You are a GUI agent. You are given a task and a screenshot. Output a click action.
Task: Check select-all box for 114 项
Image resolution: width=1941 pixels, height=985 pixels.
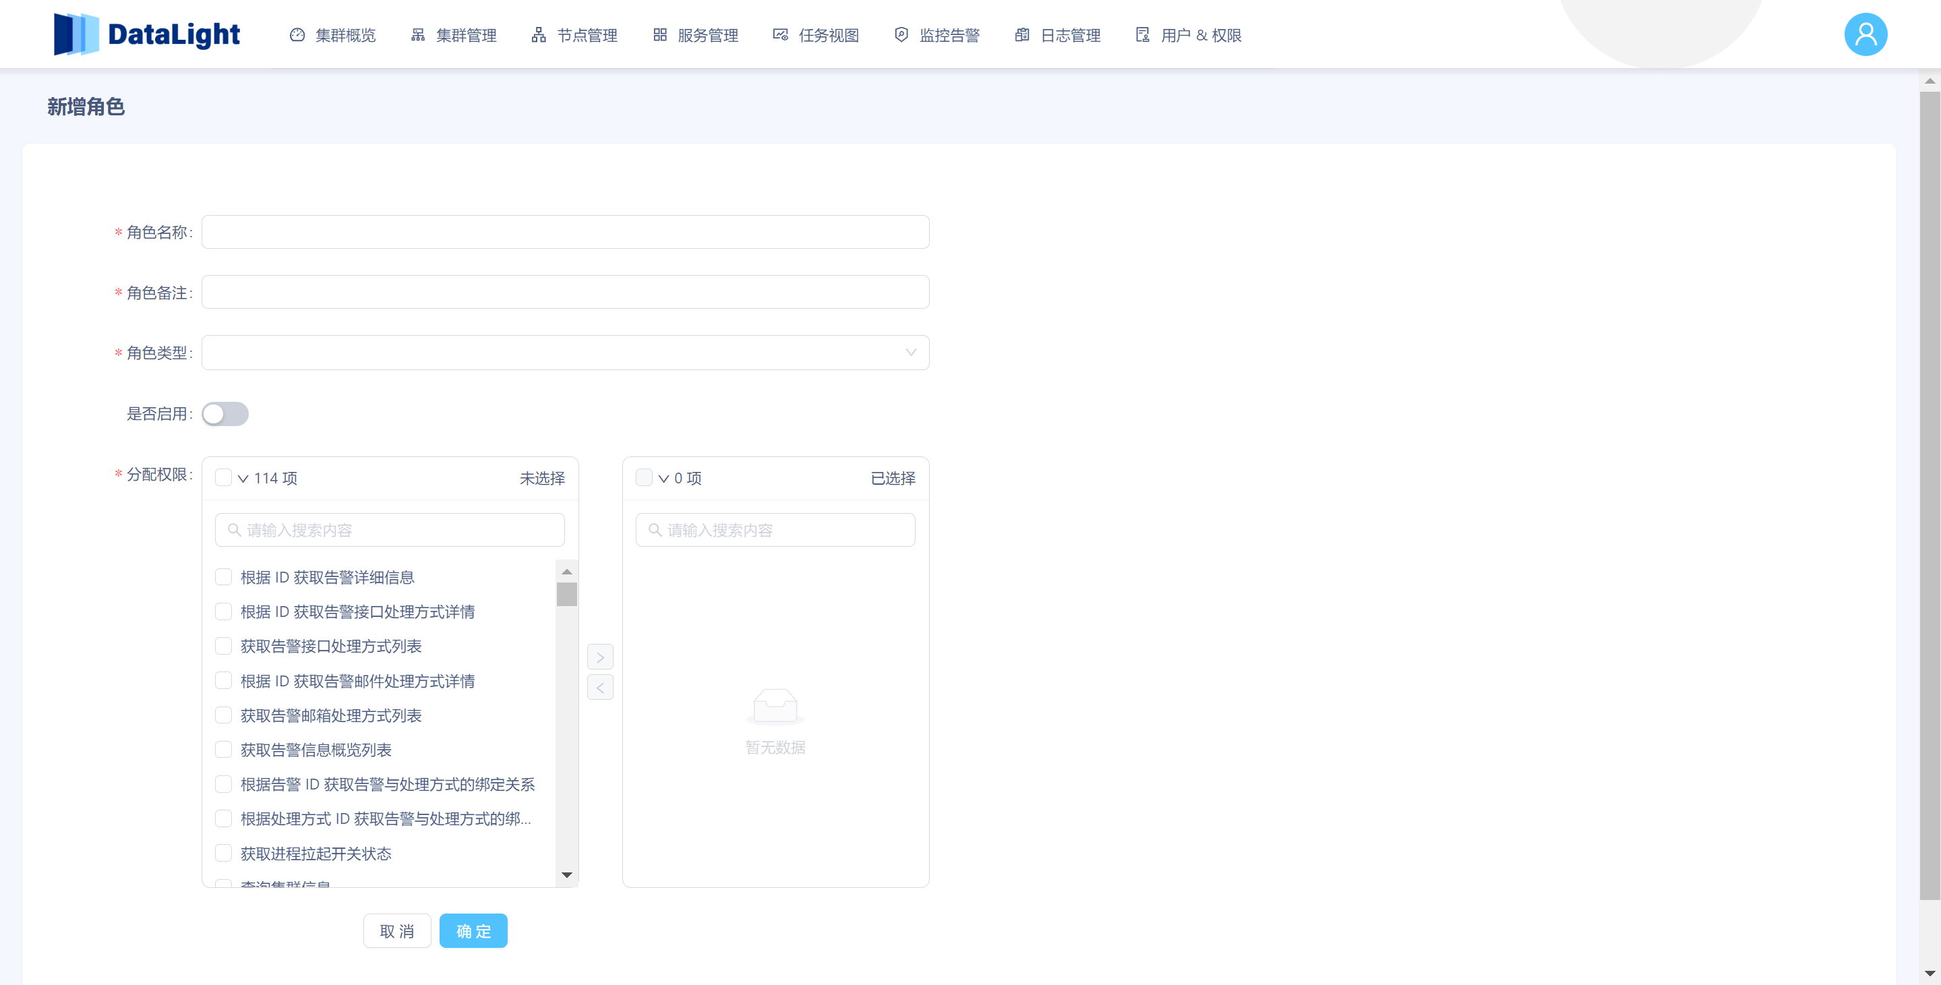tap(223, 478)
